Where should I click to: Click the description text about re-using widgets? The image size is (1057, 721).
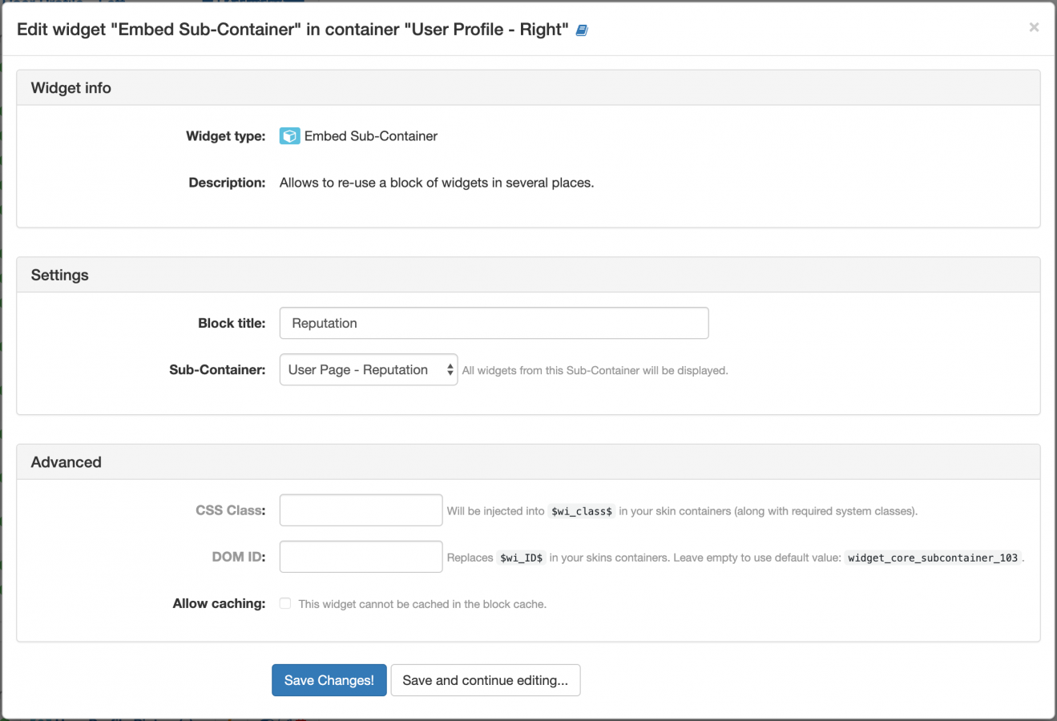coord(437,183)
